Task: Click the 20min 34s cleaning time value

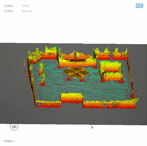Action: [27, 11]
